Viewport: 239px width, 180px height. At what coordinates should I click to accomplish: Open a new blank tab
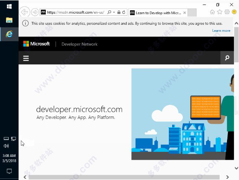click(x=192, y=12)
